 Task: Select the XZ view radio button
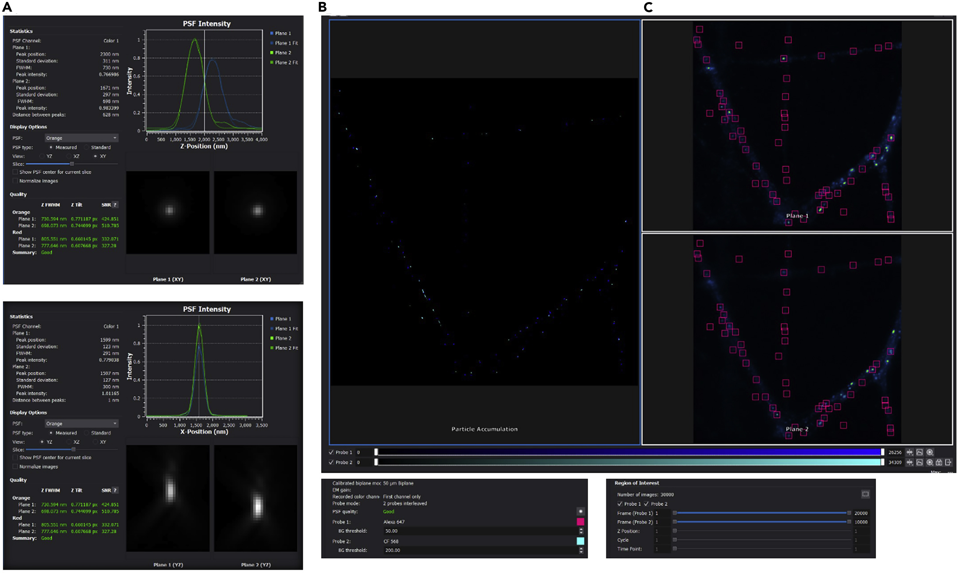[69, 156]
